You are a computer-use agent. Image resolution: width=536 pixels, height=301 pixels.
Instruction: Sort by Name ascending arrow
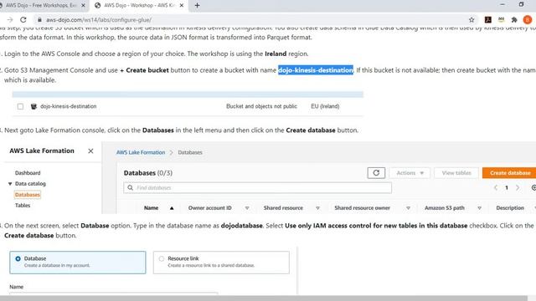pyautogui.click(x=172, y=208)
